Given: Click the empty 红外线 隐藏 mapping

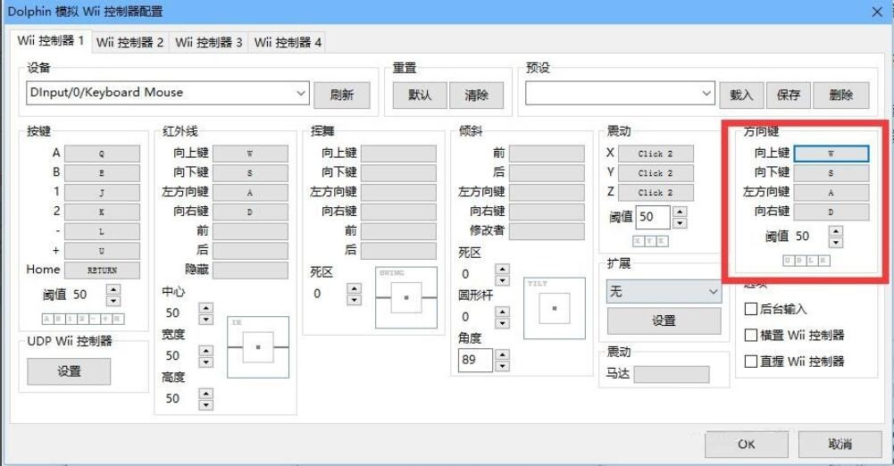Looking at the screenshot, I should 250,270.
